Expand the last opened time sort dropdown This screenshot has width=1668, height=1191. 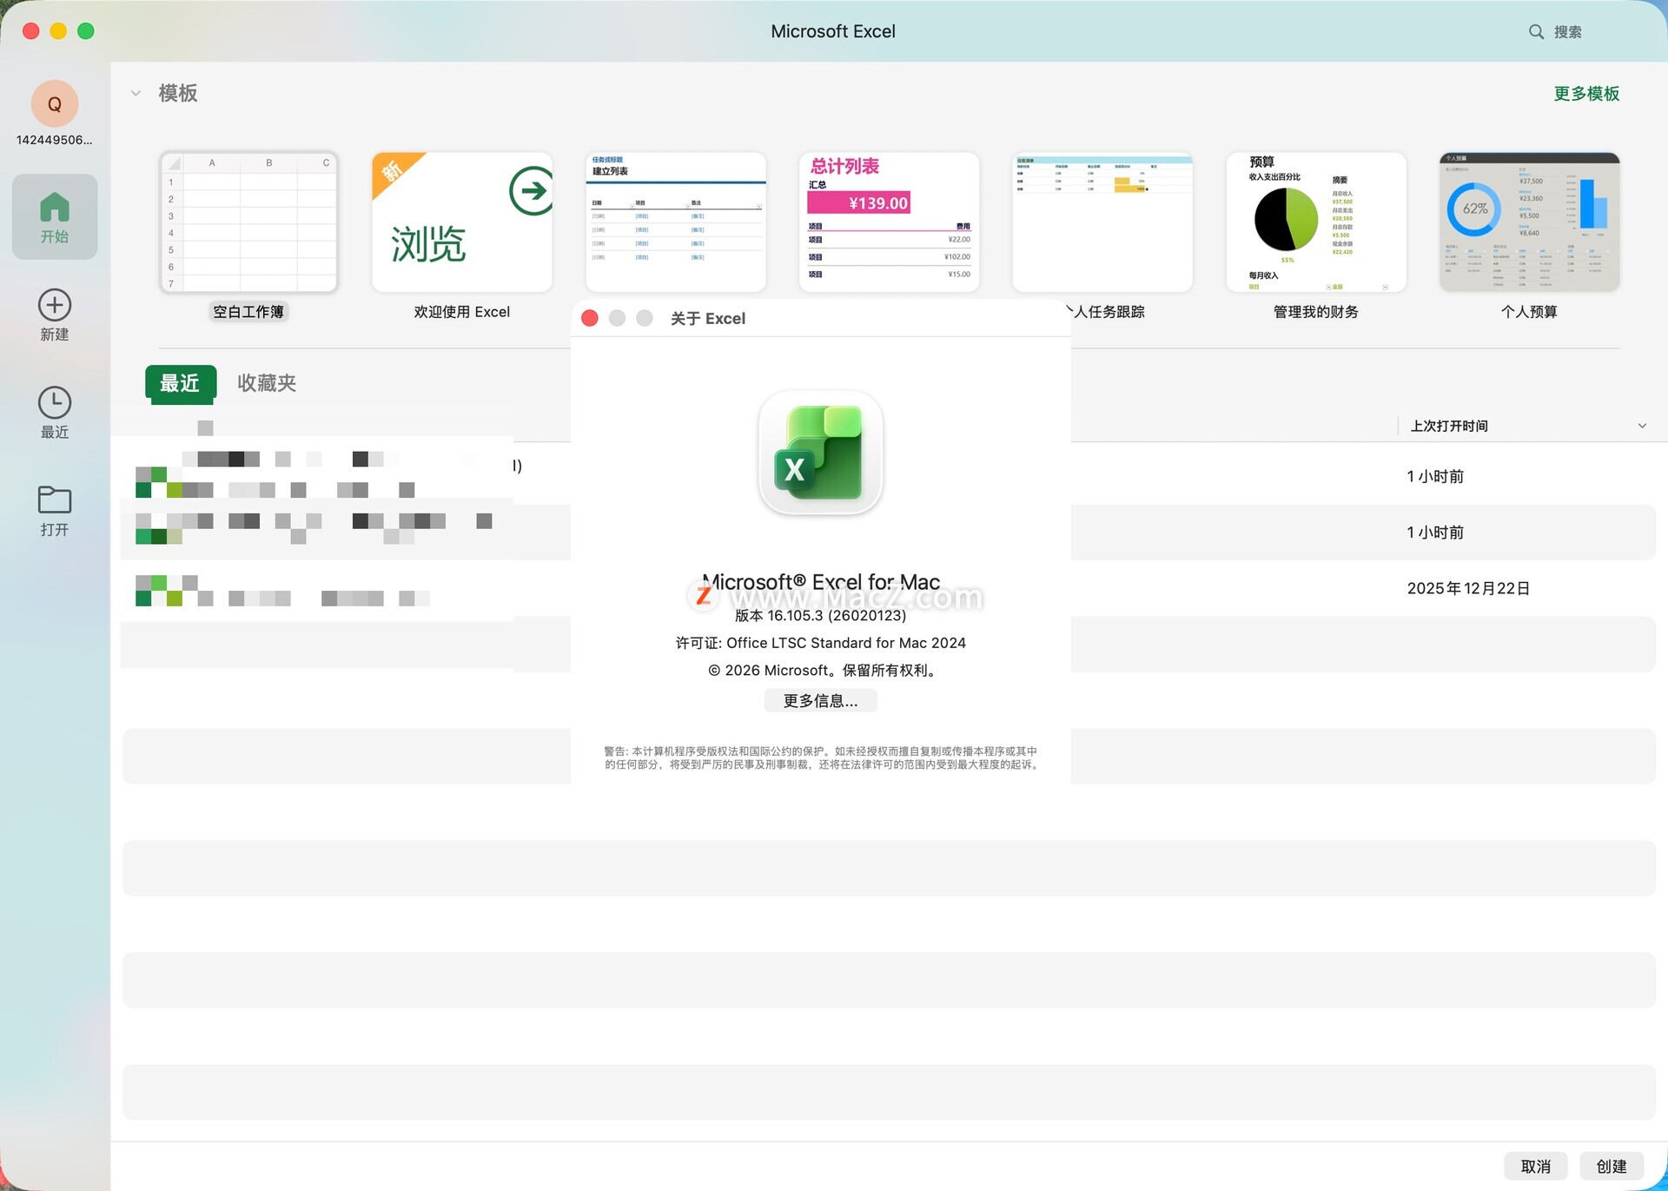pyautogui.click(x=1642, y=426)
